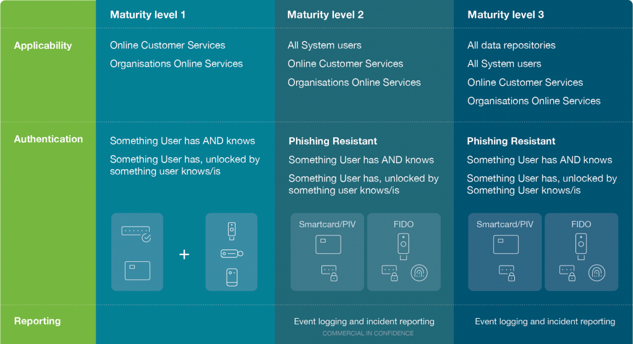This screenshot has width=633, height=344.
Task: Click the Authentication row label
Action: tap(48, 140)
